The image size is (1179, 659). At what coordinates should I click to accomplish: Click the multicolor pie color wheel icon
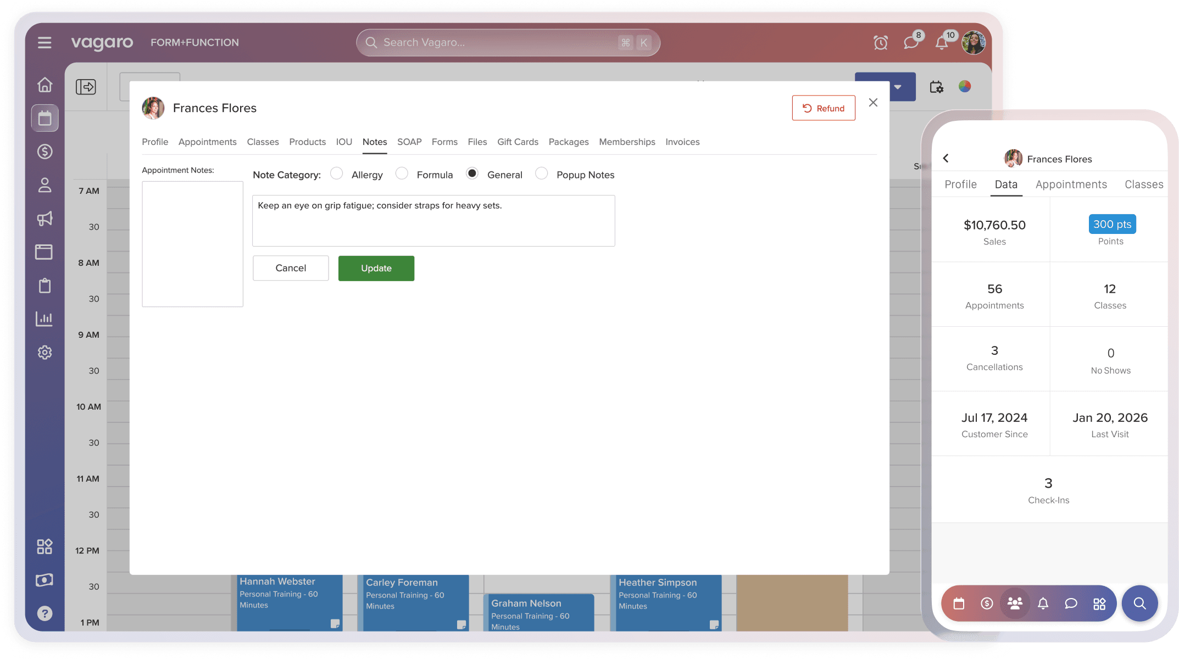click(x=965, y=87)
